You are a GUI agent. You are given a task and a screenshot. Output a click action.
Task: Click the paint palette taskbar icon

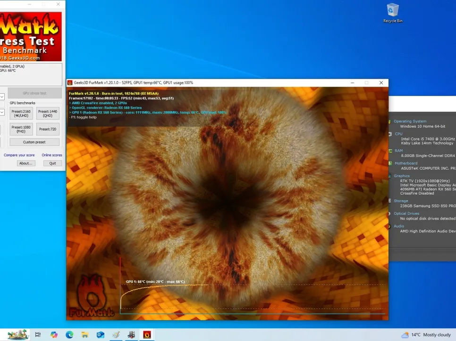[x=116, y=334]
